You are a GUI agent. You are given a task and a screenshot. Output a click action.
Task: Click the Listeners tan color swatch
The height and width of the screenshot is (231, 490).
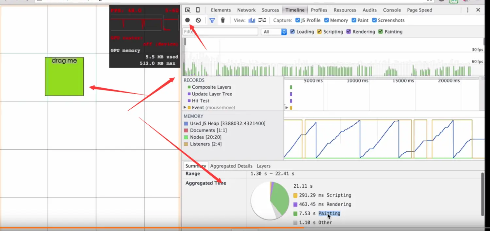(186, 144)
